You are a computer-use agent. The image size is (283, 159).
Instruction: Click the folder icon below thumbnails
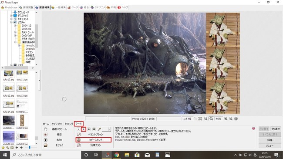[12, 148]
